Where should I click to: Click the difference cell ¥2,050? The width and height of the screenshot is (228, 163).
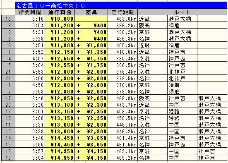[91, 98]
